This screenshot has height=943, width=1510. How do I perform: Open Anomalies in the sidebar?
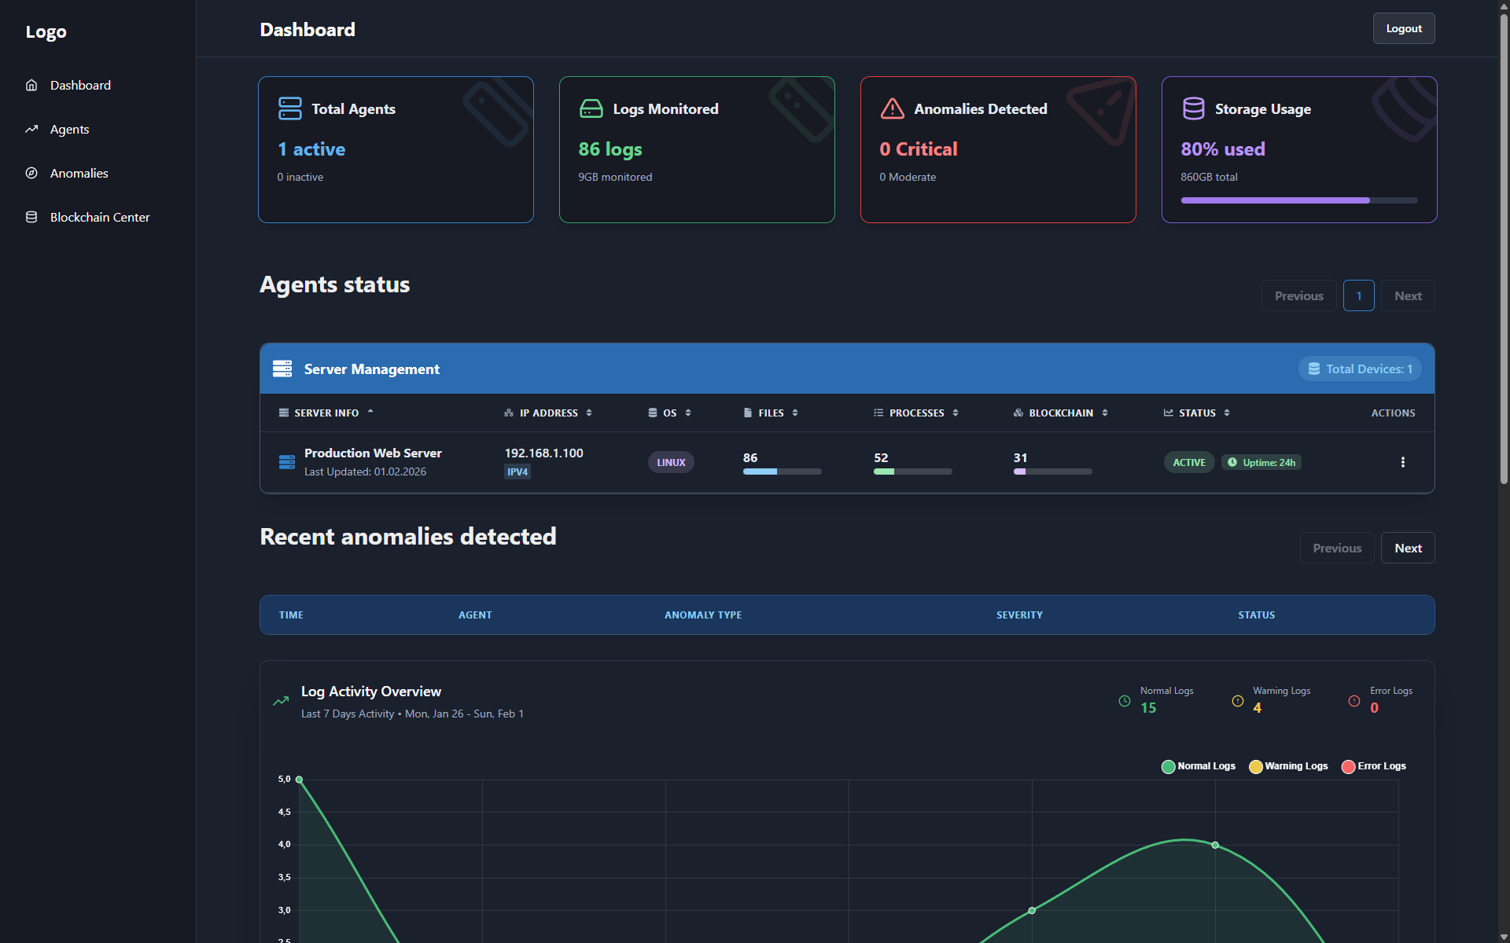click(79, 173)
